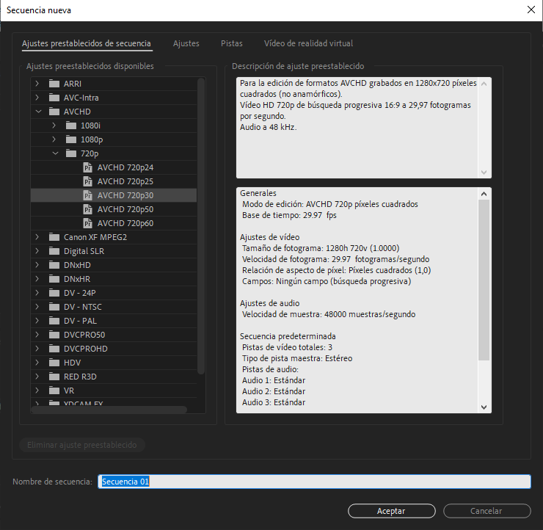Expand the DVCPROHD folder

pyautogui.click(x=37, y=349)
